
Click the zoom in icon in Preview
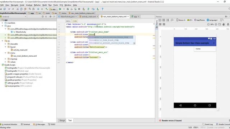pos(216,24)
